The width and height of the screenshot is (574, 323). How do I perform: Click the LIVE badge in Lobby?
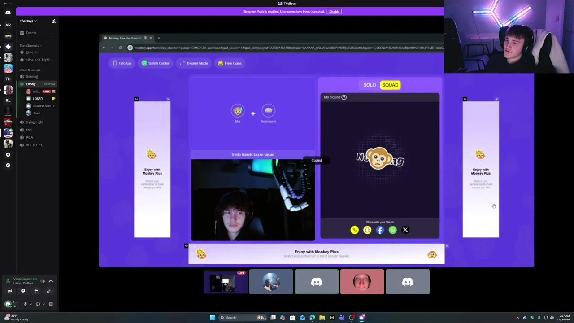pos(46,92)
